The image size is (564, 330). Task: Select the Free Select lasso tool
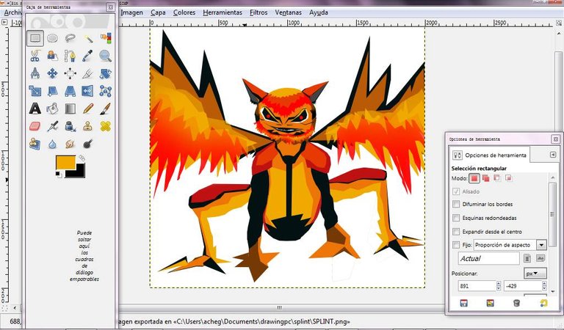pos(70,38)
